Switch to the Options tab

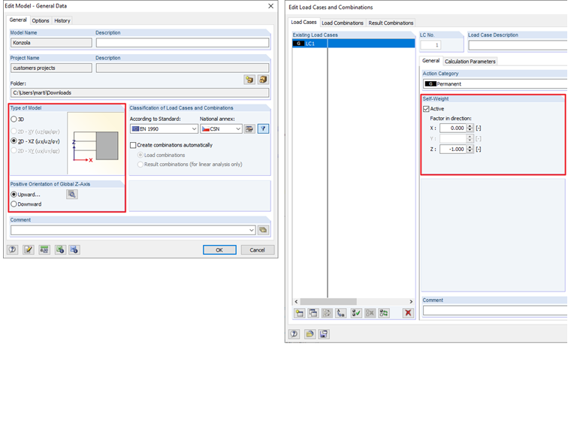point(41,21)
